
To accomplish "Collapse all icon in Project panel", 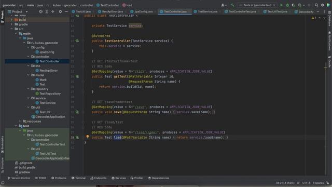I will coord(53,11).
